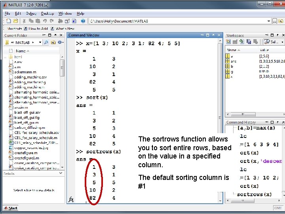Launch Simulink from the toolbar icon

tap(60, 21)
